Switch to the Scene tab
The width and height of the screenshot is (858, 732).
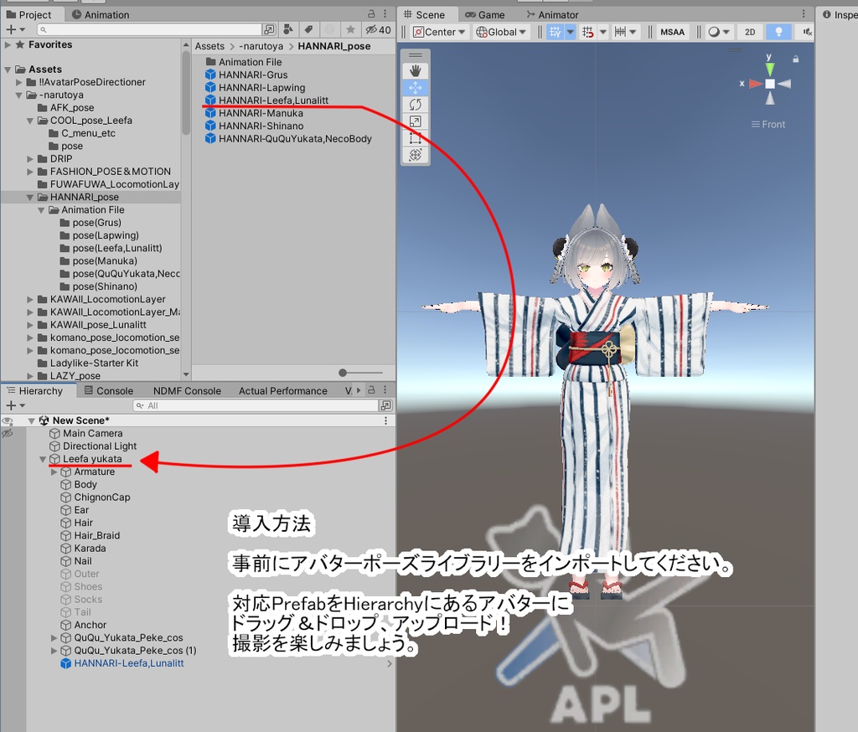pyautogui.click(x=425, y=15)
